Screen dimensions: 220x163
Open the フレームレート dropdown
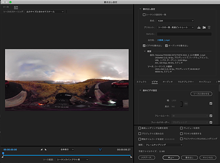click(190, 116)
